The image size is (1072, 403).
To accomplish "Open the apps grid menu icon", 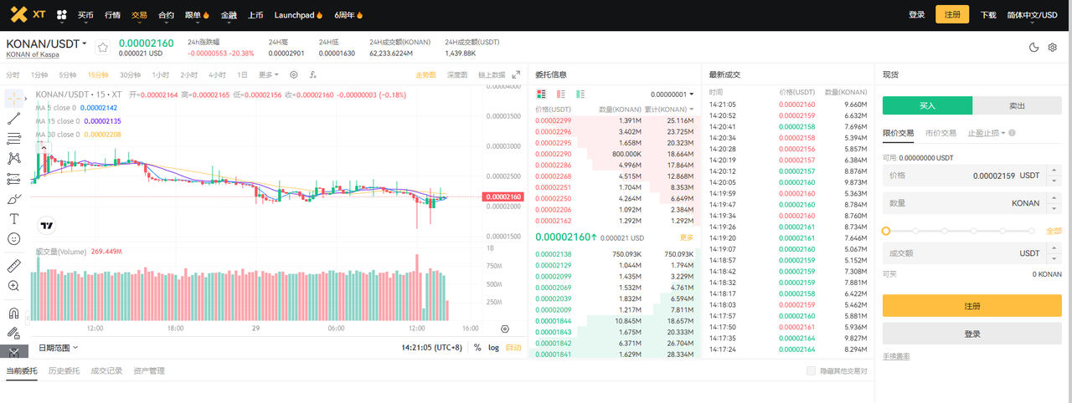I will (x=61, y=15).
